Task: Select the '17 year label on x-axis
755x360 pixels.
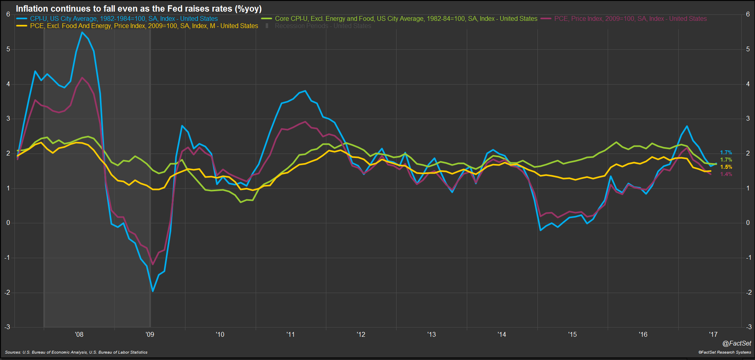Action: tap(713, 334)
